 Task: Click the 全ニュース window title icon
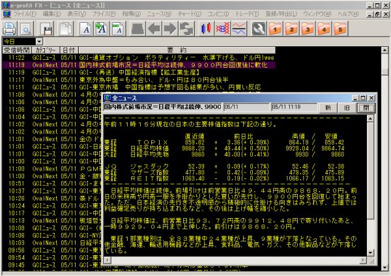[108, 98]
